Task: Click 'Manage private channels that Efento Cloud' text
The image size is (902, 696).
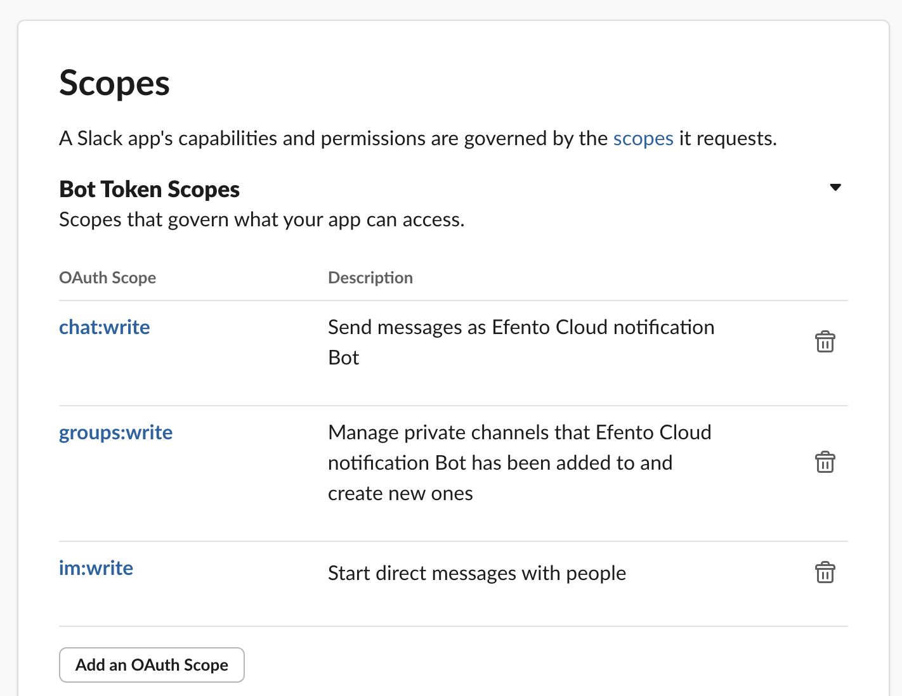Action: coord(519,432)
